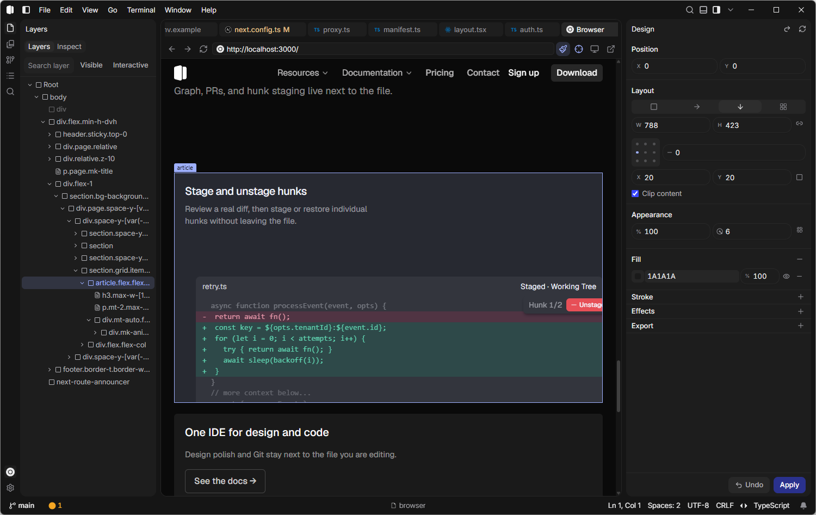Image resolution: width=816 pixels, height=515 pixels.
Task: Click the fill color swatch 1A1A1A
Action: click(x=638, y=276)
